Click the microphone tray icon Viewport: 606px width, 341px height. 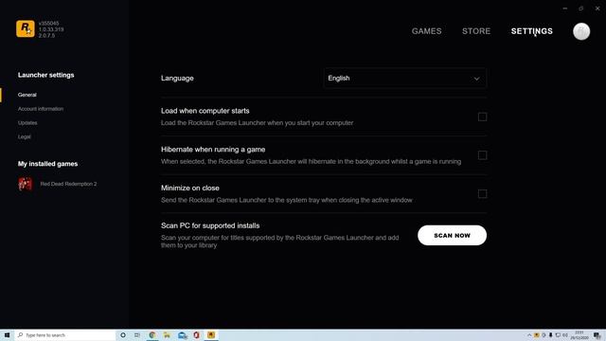551,335
